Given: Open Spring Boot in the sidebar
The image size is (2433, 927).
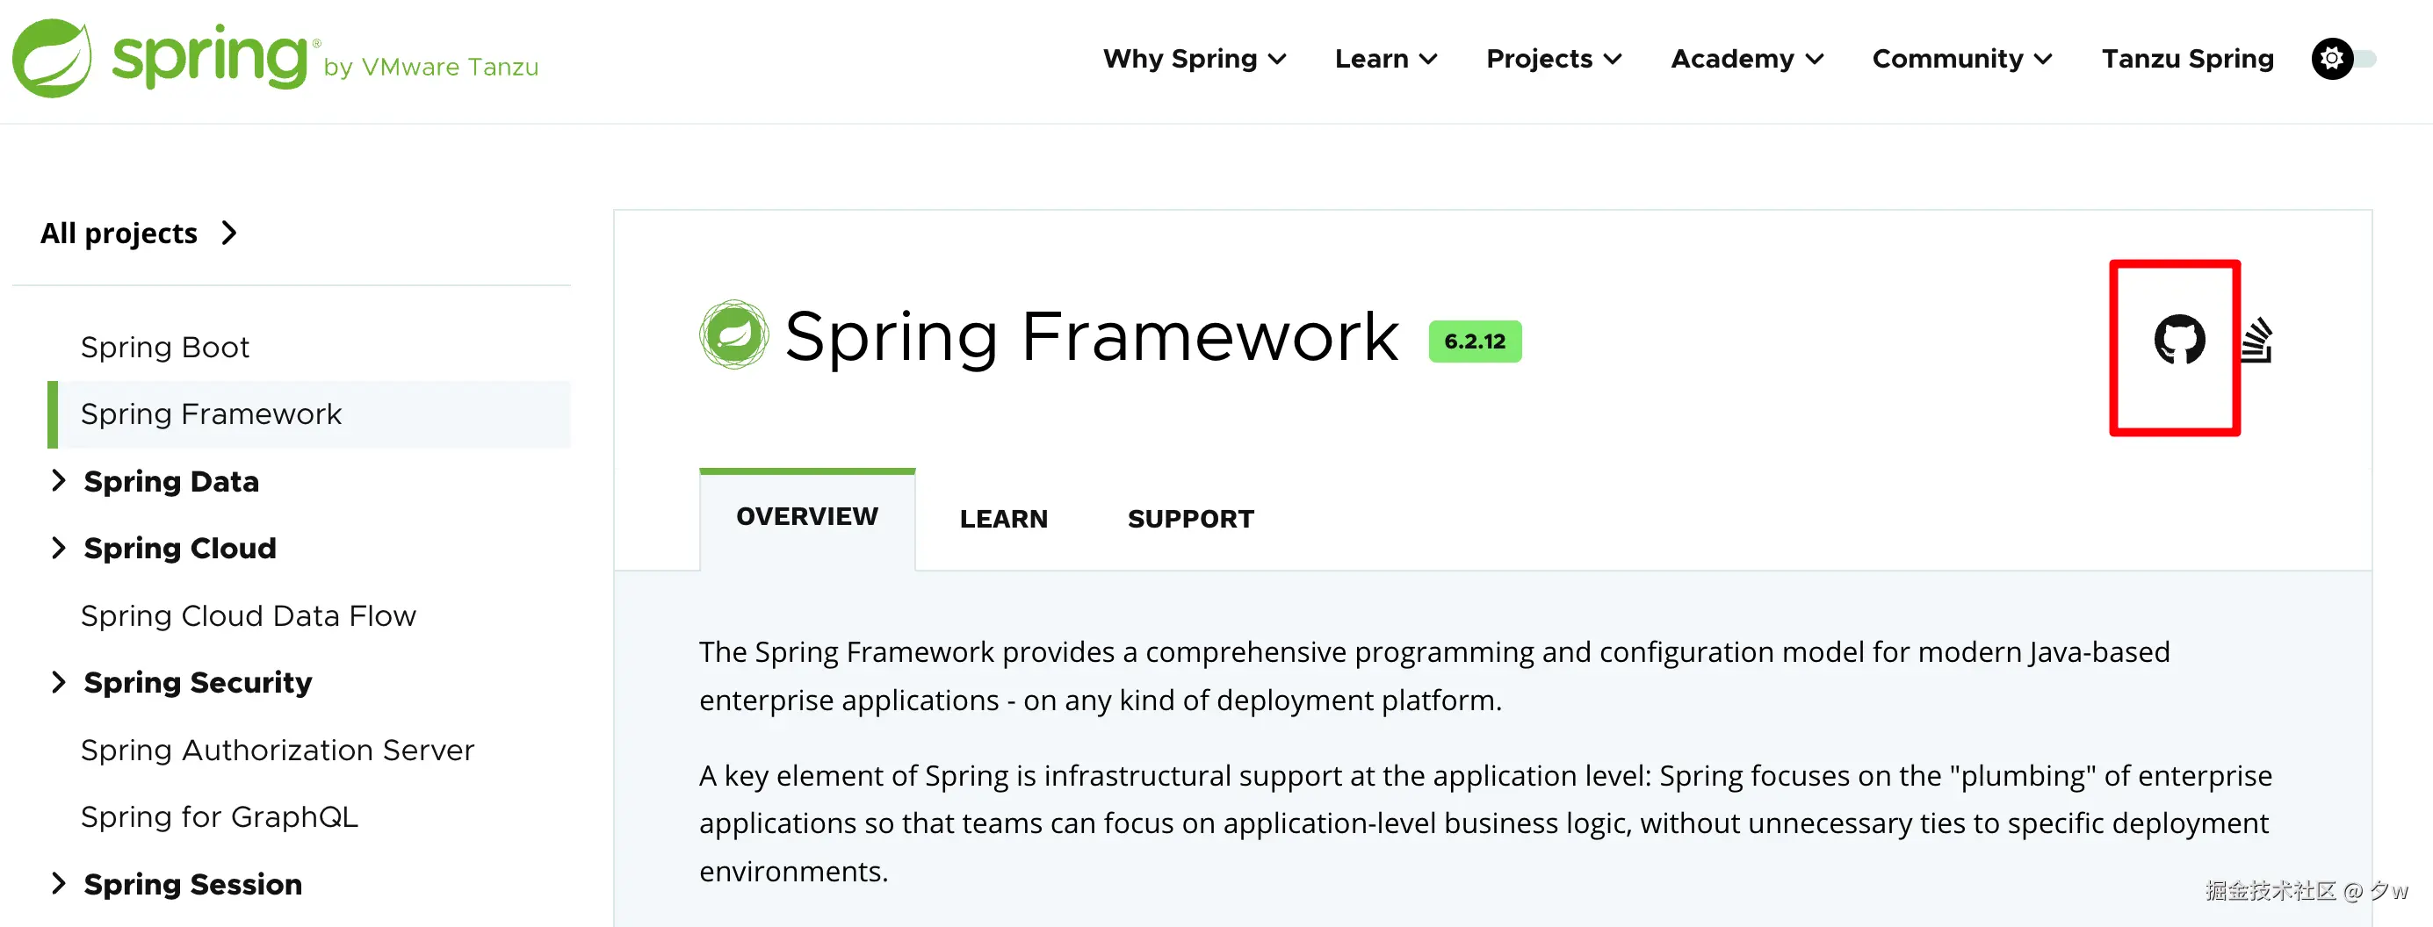Looking at the screenshot, I should pyautogui.click(x=165, y=348).
